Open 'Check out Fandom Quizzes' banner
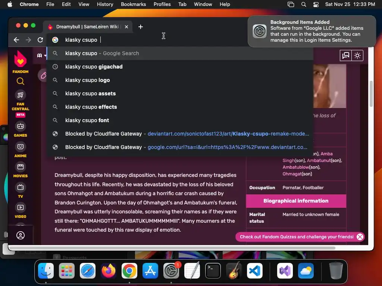This screenshot has width=382, height=286. click(x=297, y=237)
